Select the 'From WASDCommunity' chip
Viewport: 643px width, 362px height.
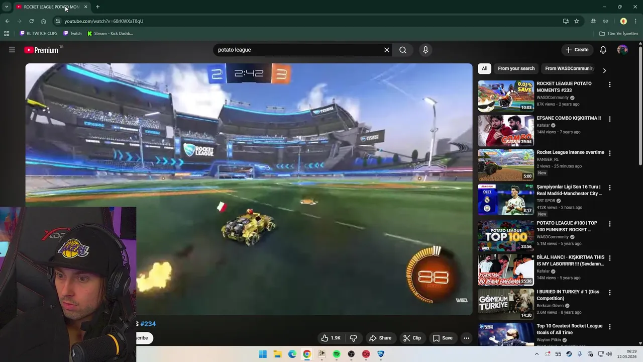click(x=569, y=68)
